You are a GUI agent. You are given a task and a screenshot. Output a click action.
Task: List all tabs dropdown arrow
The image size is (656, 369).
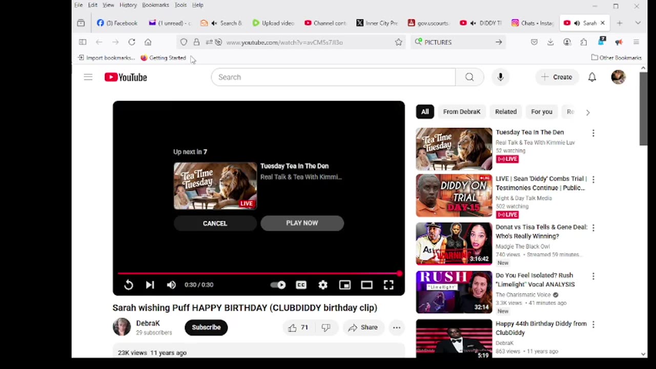638,23
